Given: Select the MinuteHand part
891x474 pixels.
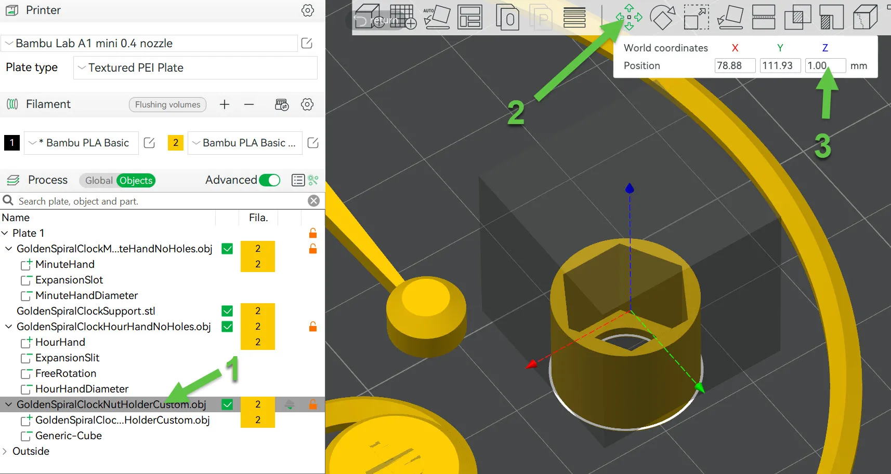Looking at the screenshot, I should (x=65, y=264).
